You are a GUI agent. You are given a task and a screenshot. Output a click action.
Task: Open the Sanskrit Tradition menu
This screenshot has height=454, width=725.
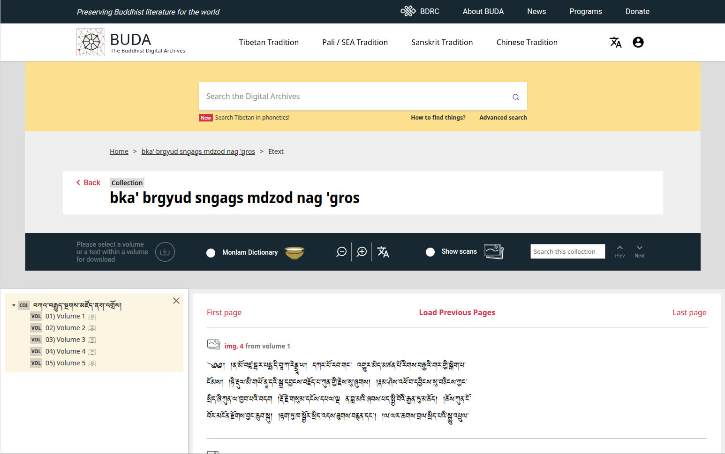click(x=442, y=42)
